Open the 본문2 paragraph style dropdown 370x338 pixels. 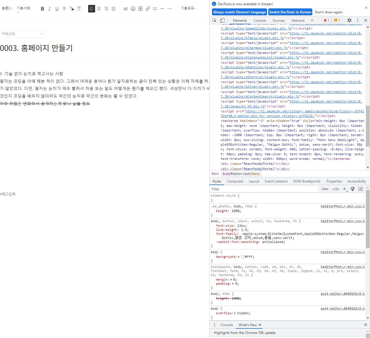click(x=7, y=8)
